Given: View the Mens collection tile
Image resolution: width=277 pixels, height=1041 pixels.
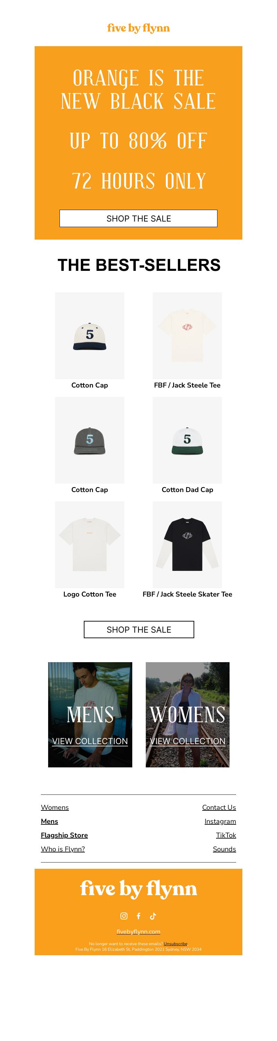Looking at the screenshot, I should point(90,715).
